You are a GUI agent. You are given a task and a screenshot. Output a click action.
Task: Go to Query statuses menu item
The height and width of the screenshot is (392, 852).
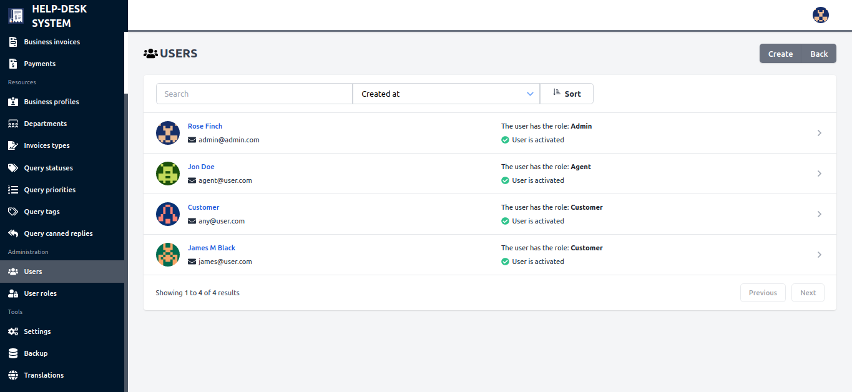tap(48, 168)
